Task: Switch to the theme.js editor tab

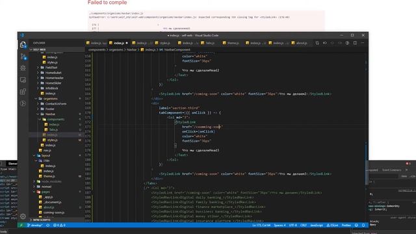Action: pos(233,43)
